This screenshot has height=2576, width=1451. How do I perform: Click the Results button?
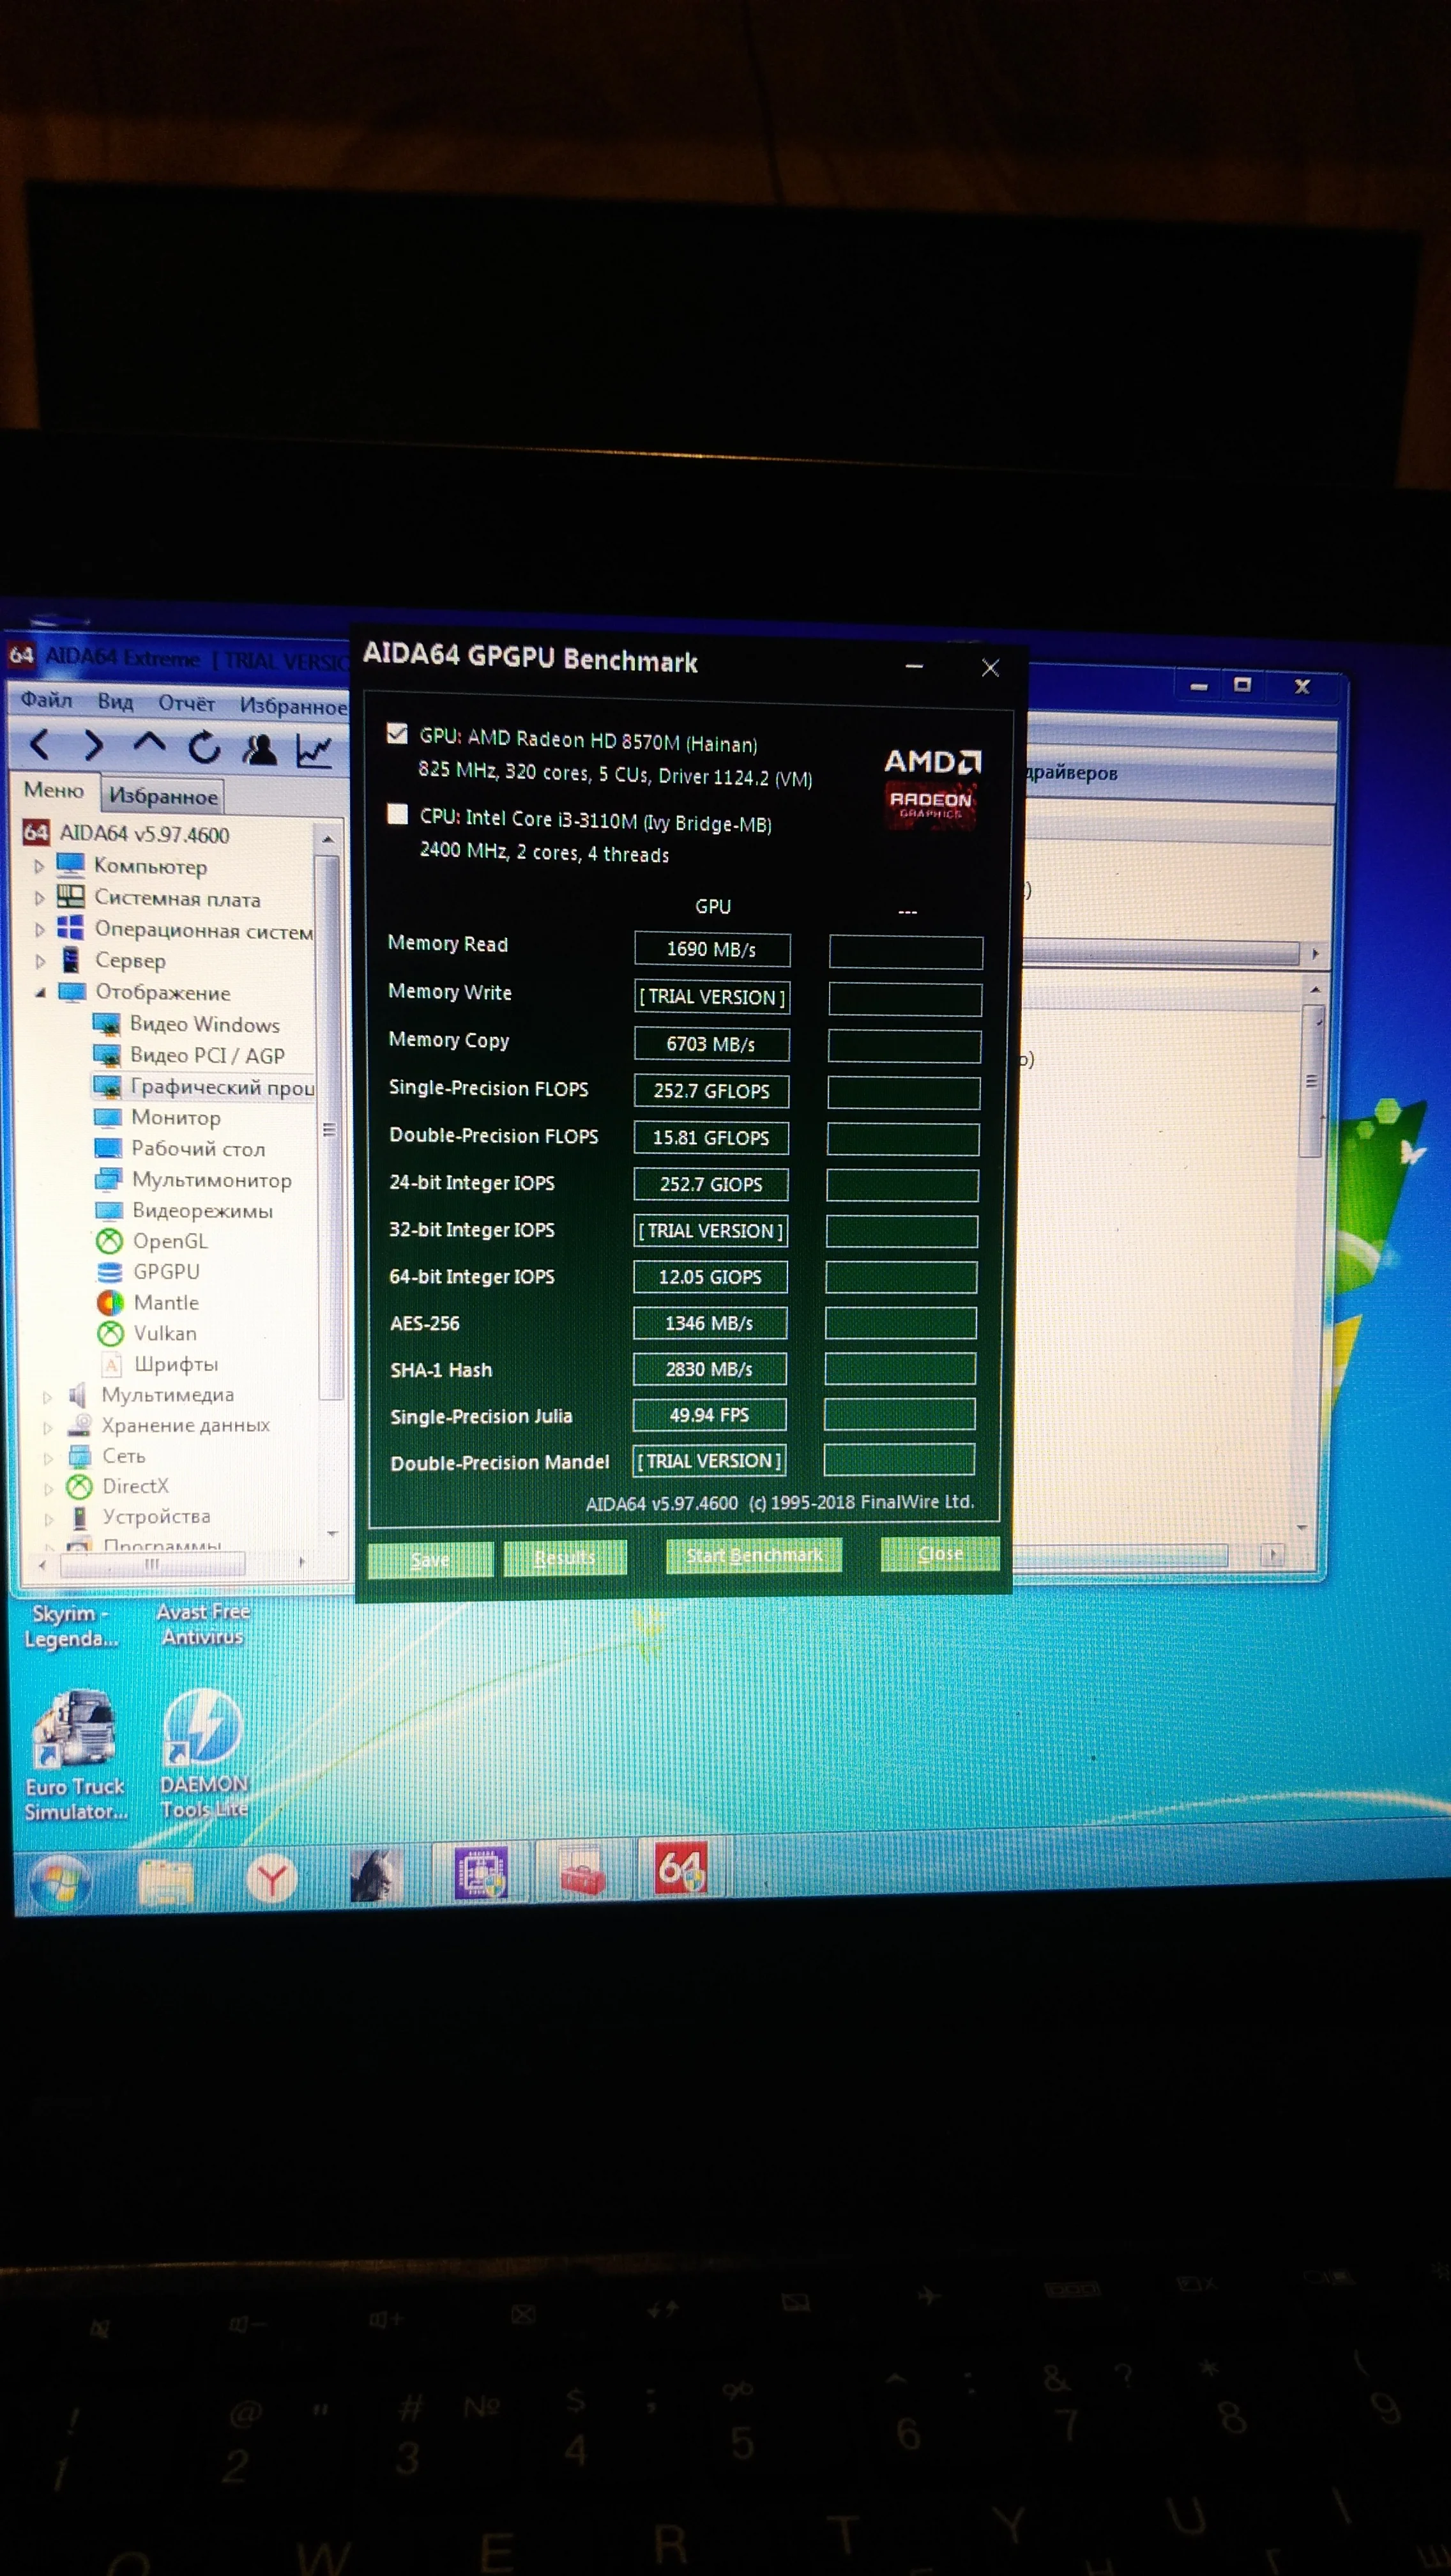(x=565, y=1557)
